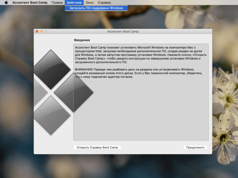Click the Ассистент Boot Camp window title
238x178 pixels.
coord(123,32)
